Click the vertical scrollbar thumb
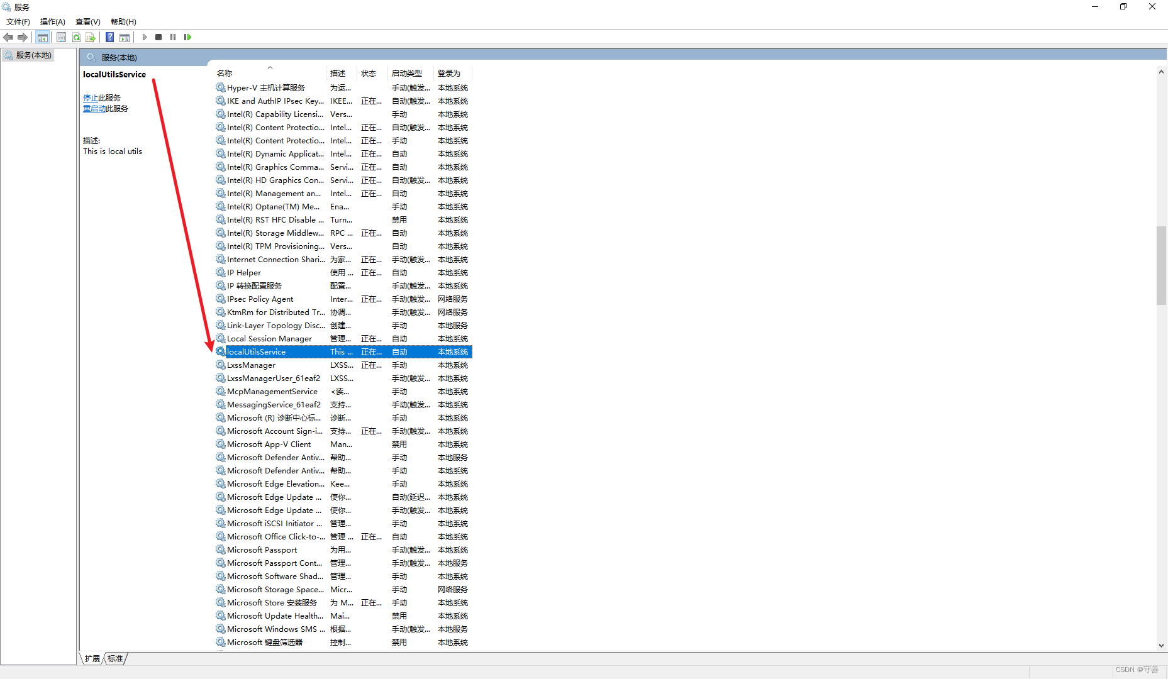 point(1161,265)
